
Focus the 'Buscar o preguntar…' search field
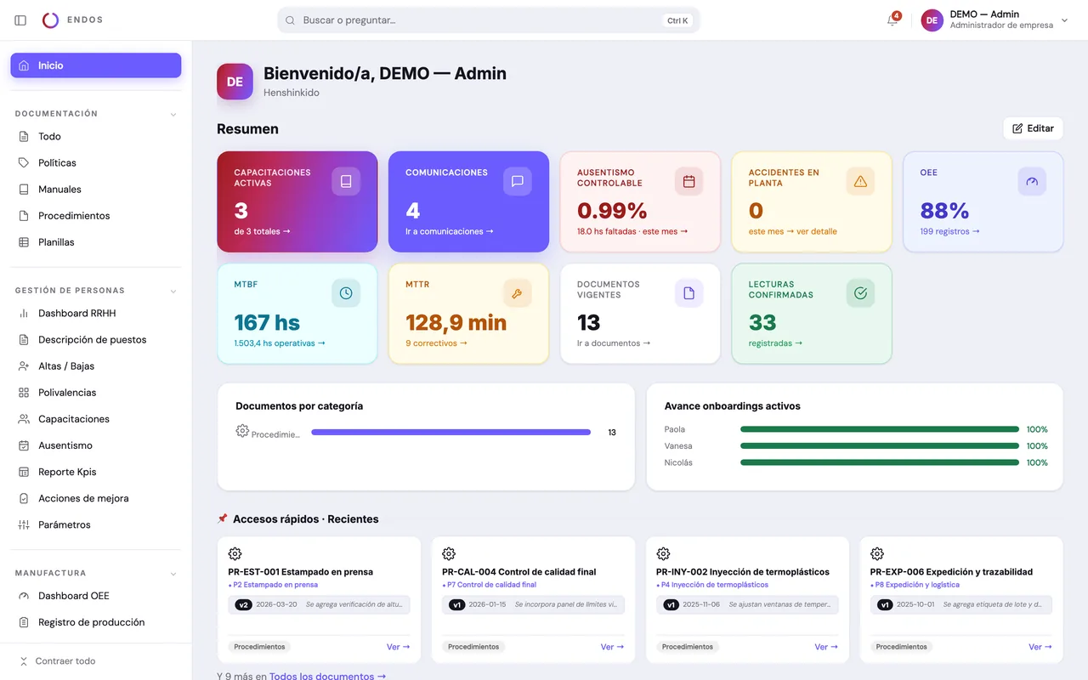tap(489, 20)
